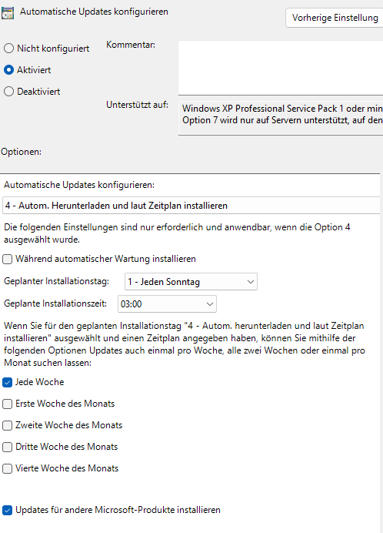This screenshot has width=383, height=533.
Task: Enable Während automatischer Wartung installieren
Action: coord(8,259)
